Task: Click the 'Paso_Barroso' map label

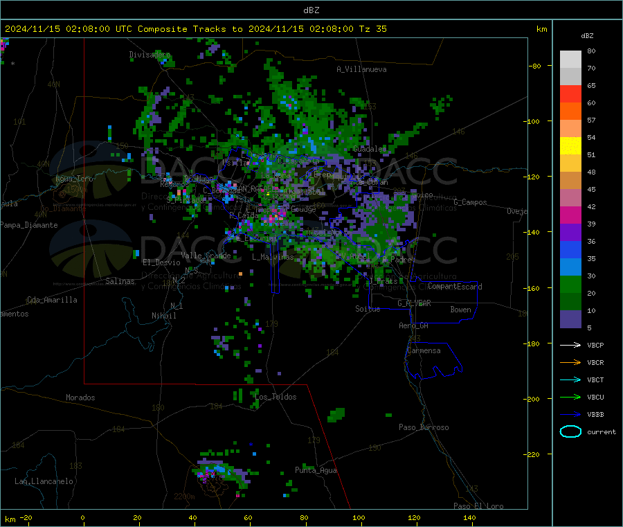Action: coord(424,427)
